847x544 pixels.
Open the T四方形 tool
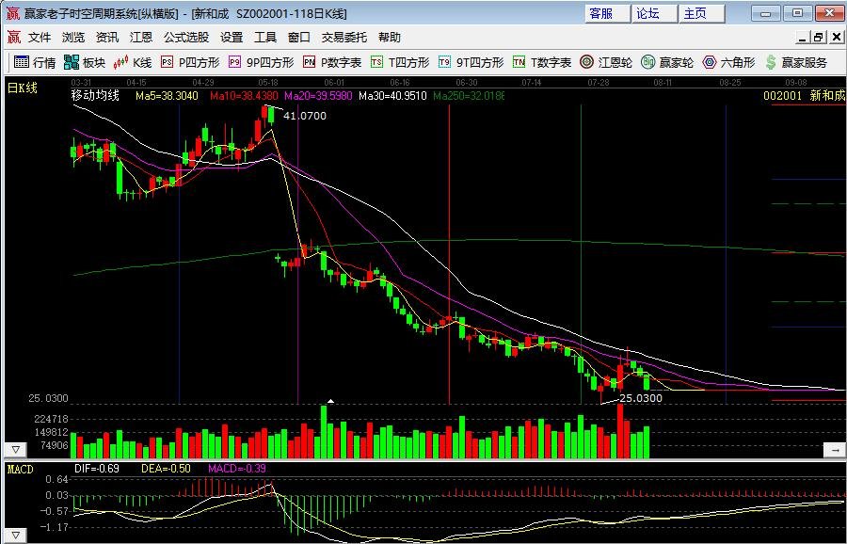[x=400, y=63]
